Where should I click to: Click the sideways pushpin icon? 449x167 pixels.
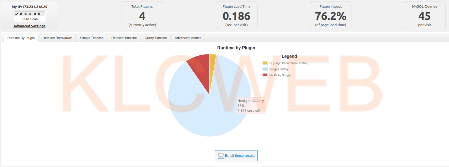point(34,14)
